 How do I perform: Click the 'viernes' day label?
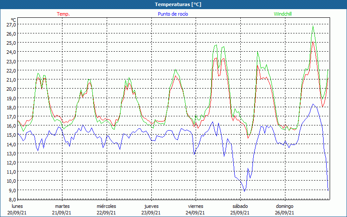tap(196, 206)
